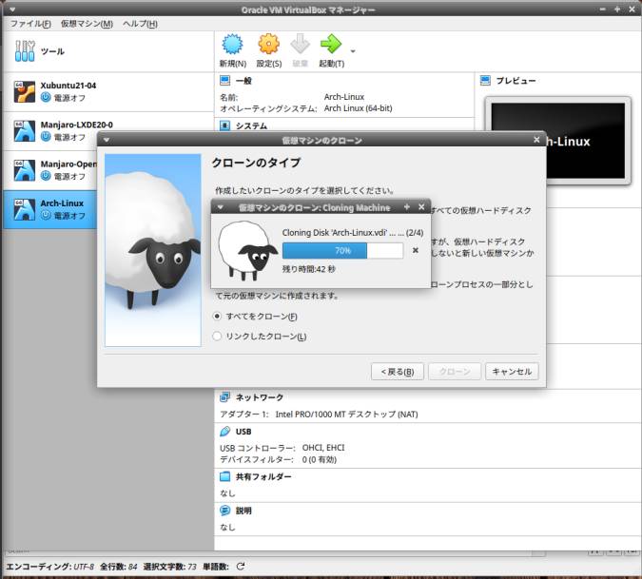This screenshot has width=642, height=579.
Task: Select the Manjaro-Open virtual machine entry
Action: pyautogui.click(x=50, y=170)
